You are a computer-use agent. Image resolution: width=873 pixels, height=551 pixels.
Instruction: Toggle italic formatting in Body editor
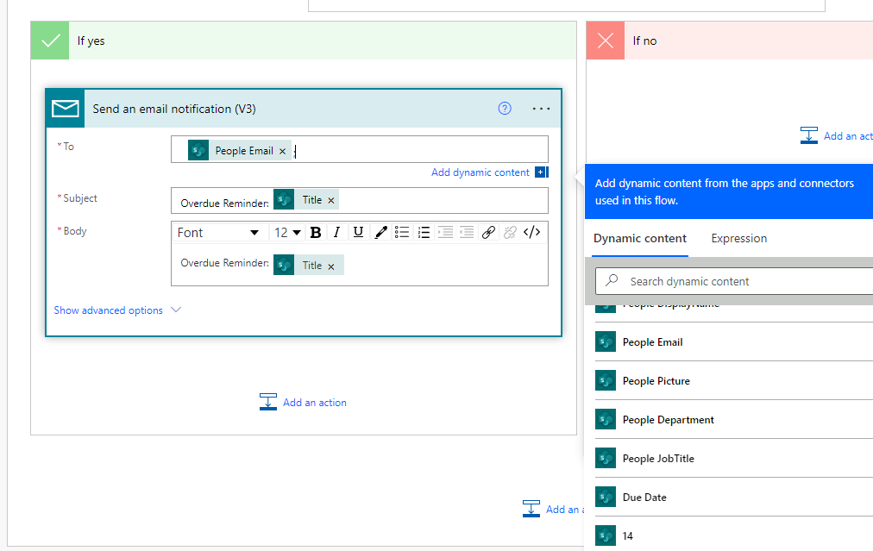tap(336, 233)
